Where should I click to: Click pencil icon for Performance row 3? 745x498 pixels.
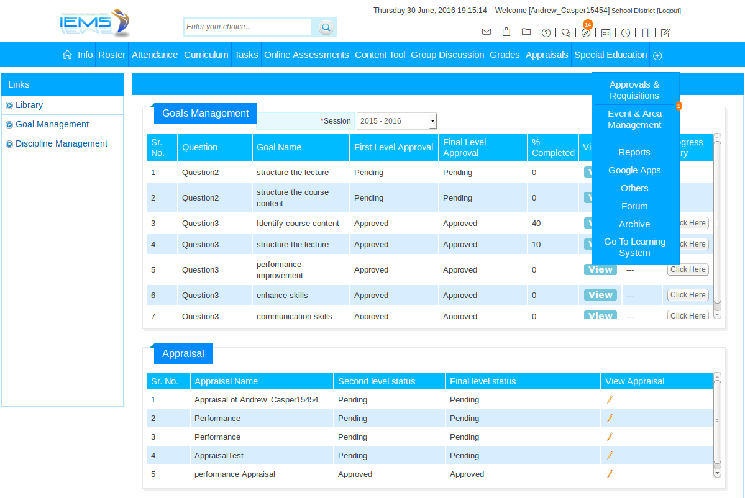click(x=610, y=437)
